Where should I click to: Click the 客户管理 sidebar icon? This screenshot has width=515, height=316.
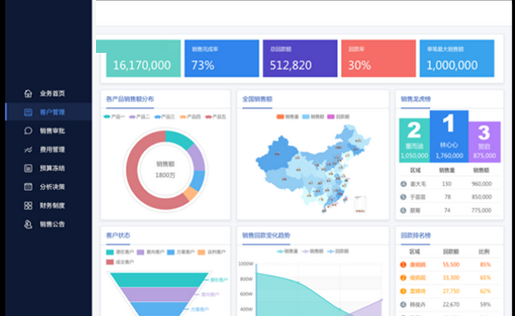coord(28,112)
